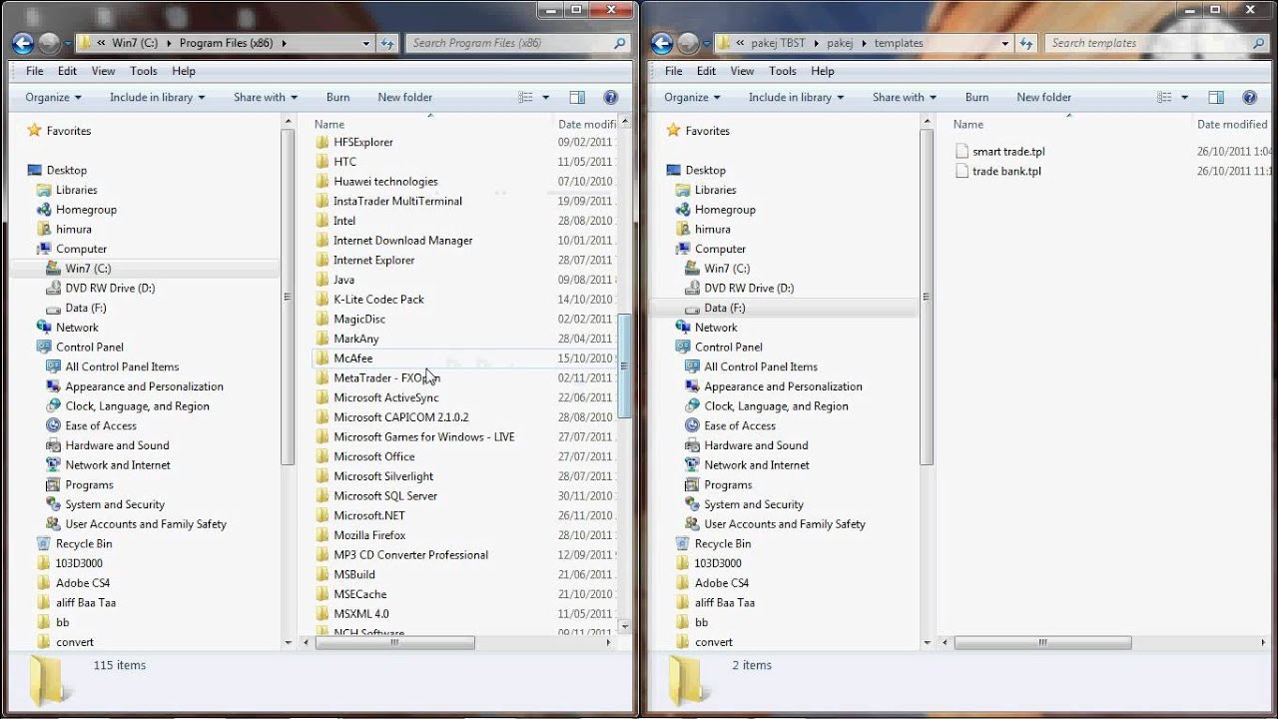
Task: Click Burn in templates window
Action: pyautogui.click(x=976, y=97)
